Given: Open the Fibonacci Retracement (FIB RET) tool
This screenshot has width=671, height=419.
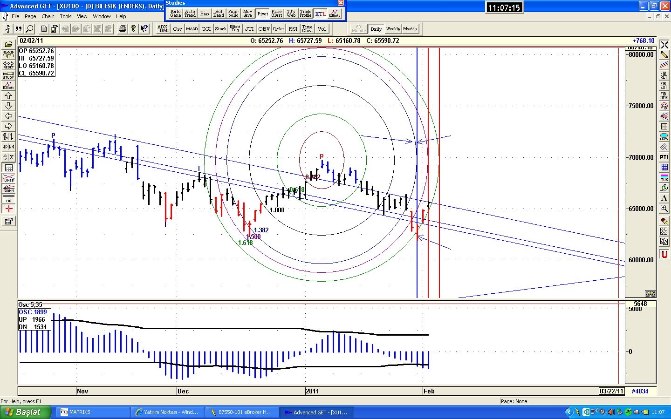Looking at the screenshot, I should (664, 75).
